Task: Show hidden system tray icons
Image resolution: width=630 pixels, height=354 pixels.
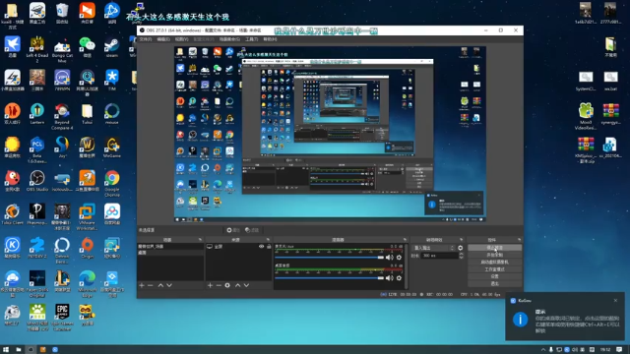Action: [x=543, y=350]
